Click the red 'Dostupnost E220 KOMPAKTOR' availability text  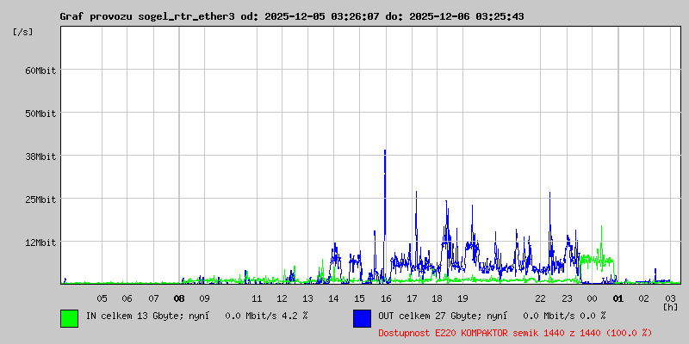pos(515,332)
